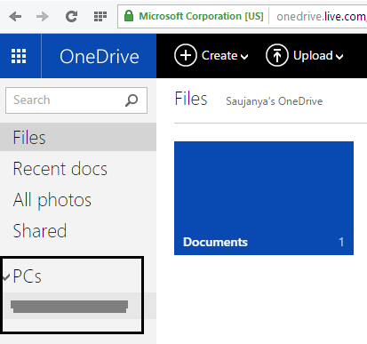
Task: Open All photos in the sidebar
Action: pos(52,200)
